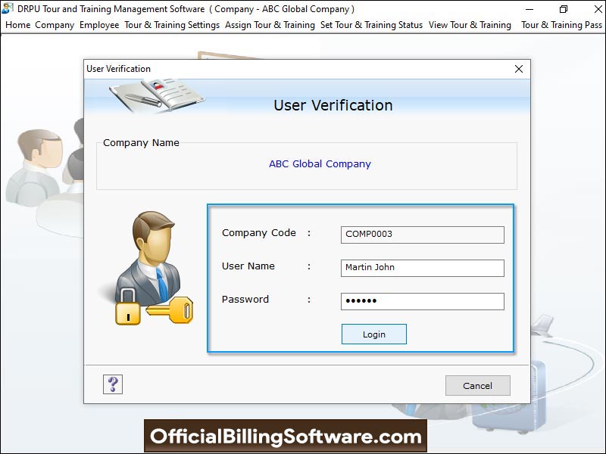Open the help question mark icon
The width and height of the screenshot is (606, 454).
tap(111, 384)
